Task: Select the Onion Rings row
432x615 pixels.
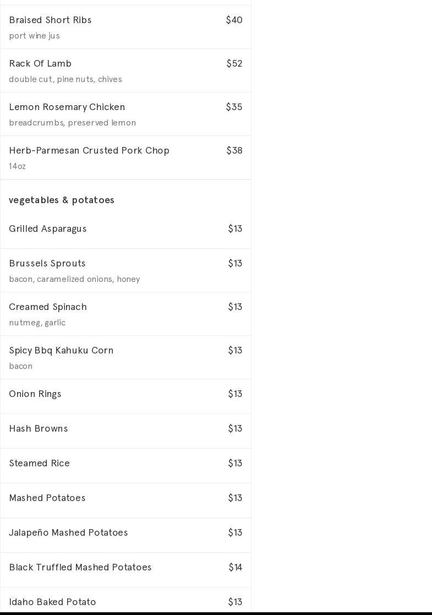Action: point(35,394)
